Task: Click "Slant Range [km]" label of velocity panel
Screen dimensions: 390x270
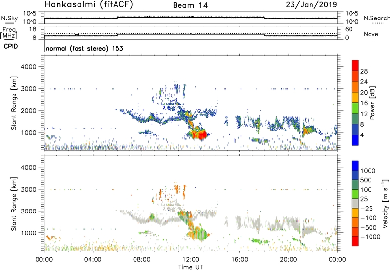Action: [x=14, y=204]
